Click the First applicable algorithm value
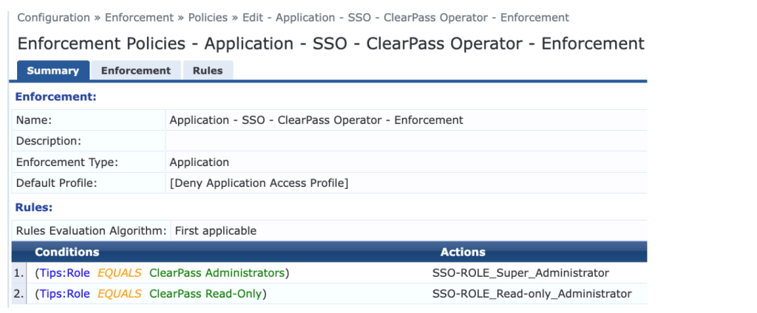 pos(215,230)
